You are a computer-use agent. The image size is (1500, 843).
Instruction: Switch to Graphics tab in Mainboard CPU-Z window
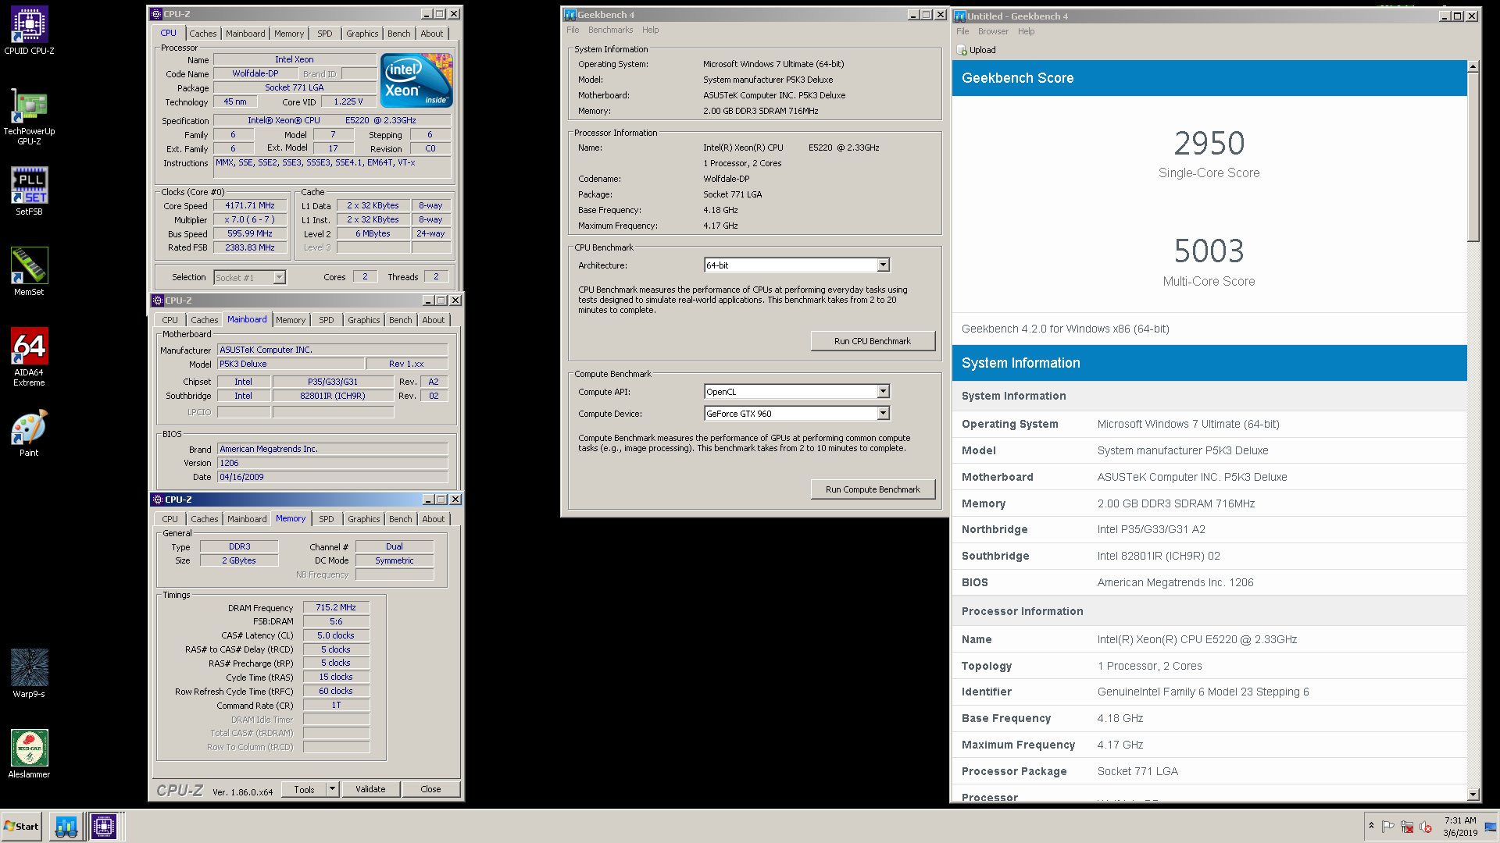pos(364,320)
